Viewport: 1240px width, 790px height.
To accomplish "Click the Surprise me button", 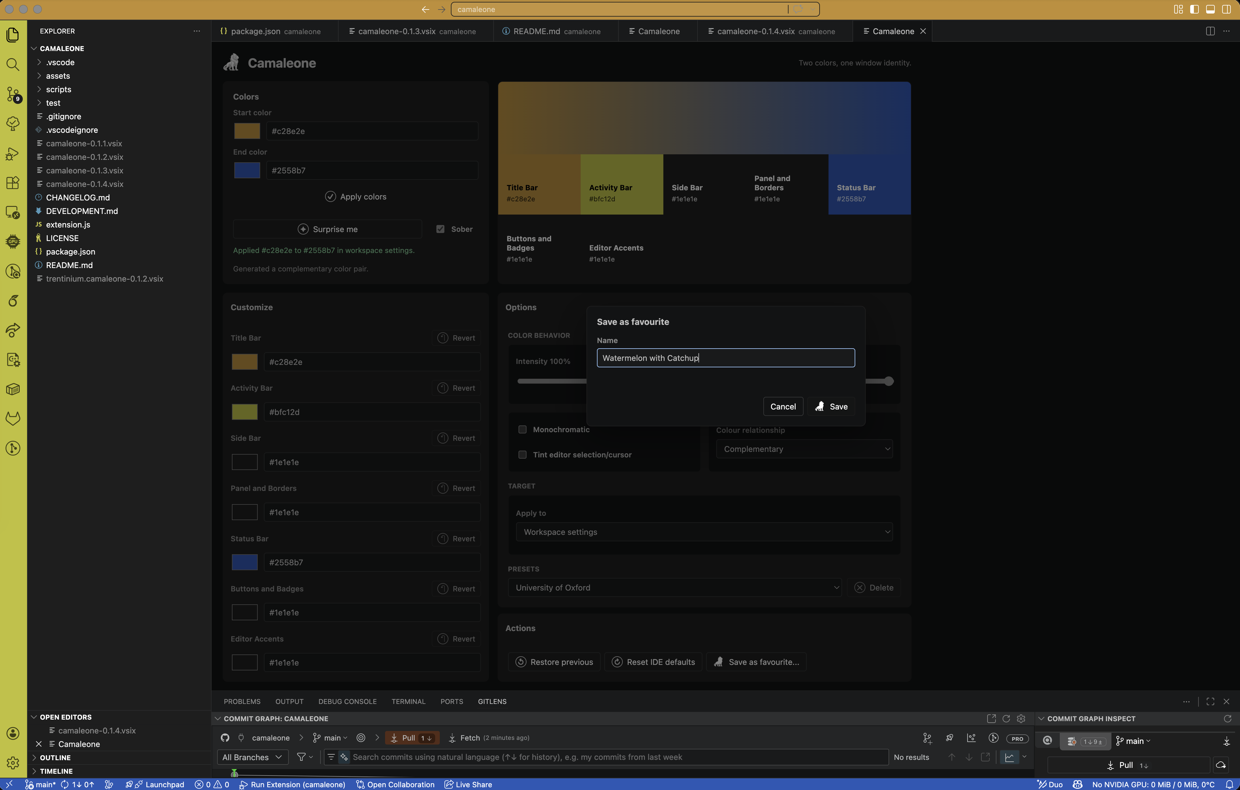I will 328,229.
